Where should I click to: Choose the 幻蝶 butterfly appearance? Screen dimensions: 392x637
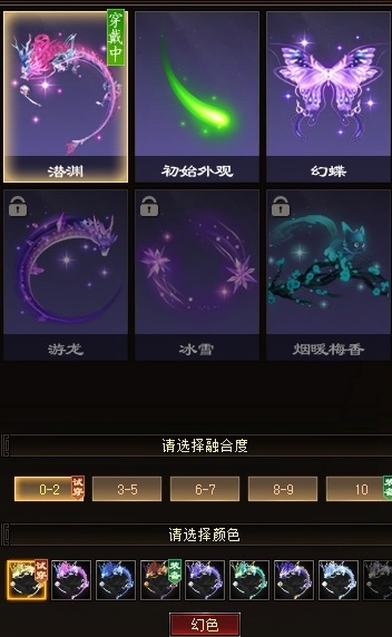(328, 97)
